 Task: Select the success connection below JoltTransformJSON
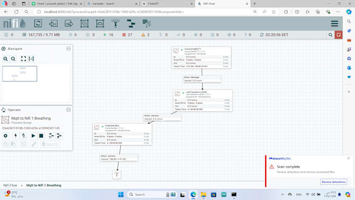click(162, 117)
